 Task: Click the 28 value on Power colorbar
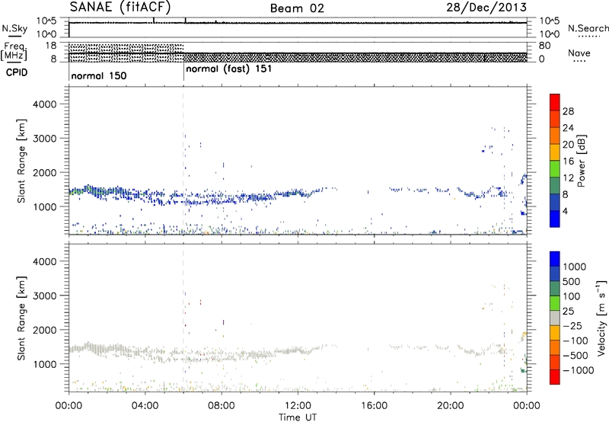tap(568, 111)
